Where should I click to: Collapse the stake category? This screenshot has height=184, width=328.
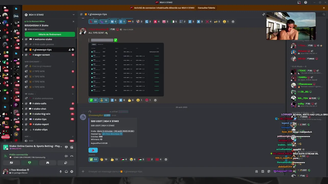pos(30,94)
